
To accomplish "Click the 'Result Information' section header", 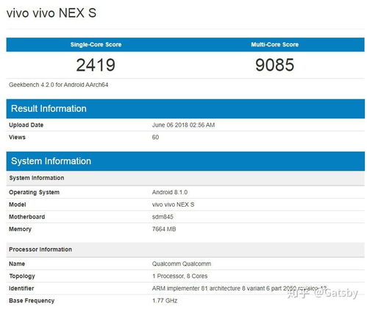I will (185, 109).
